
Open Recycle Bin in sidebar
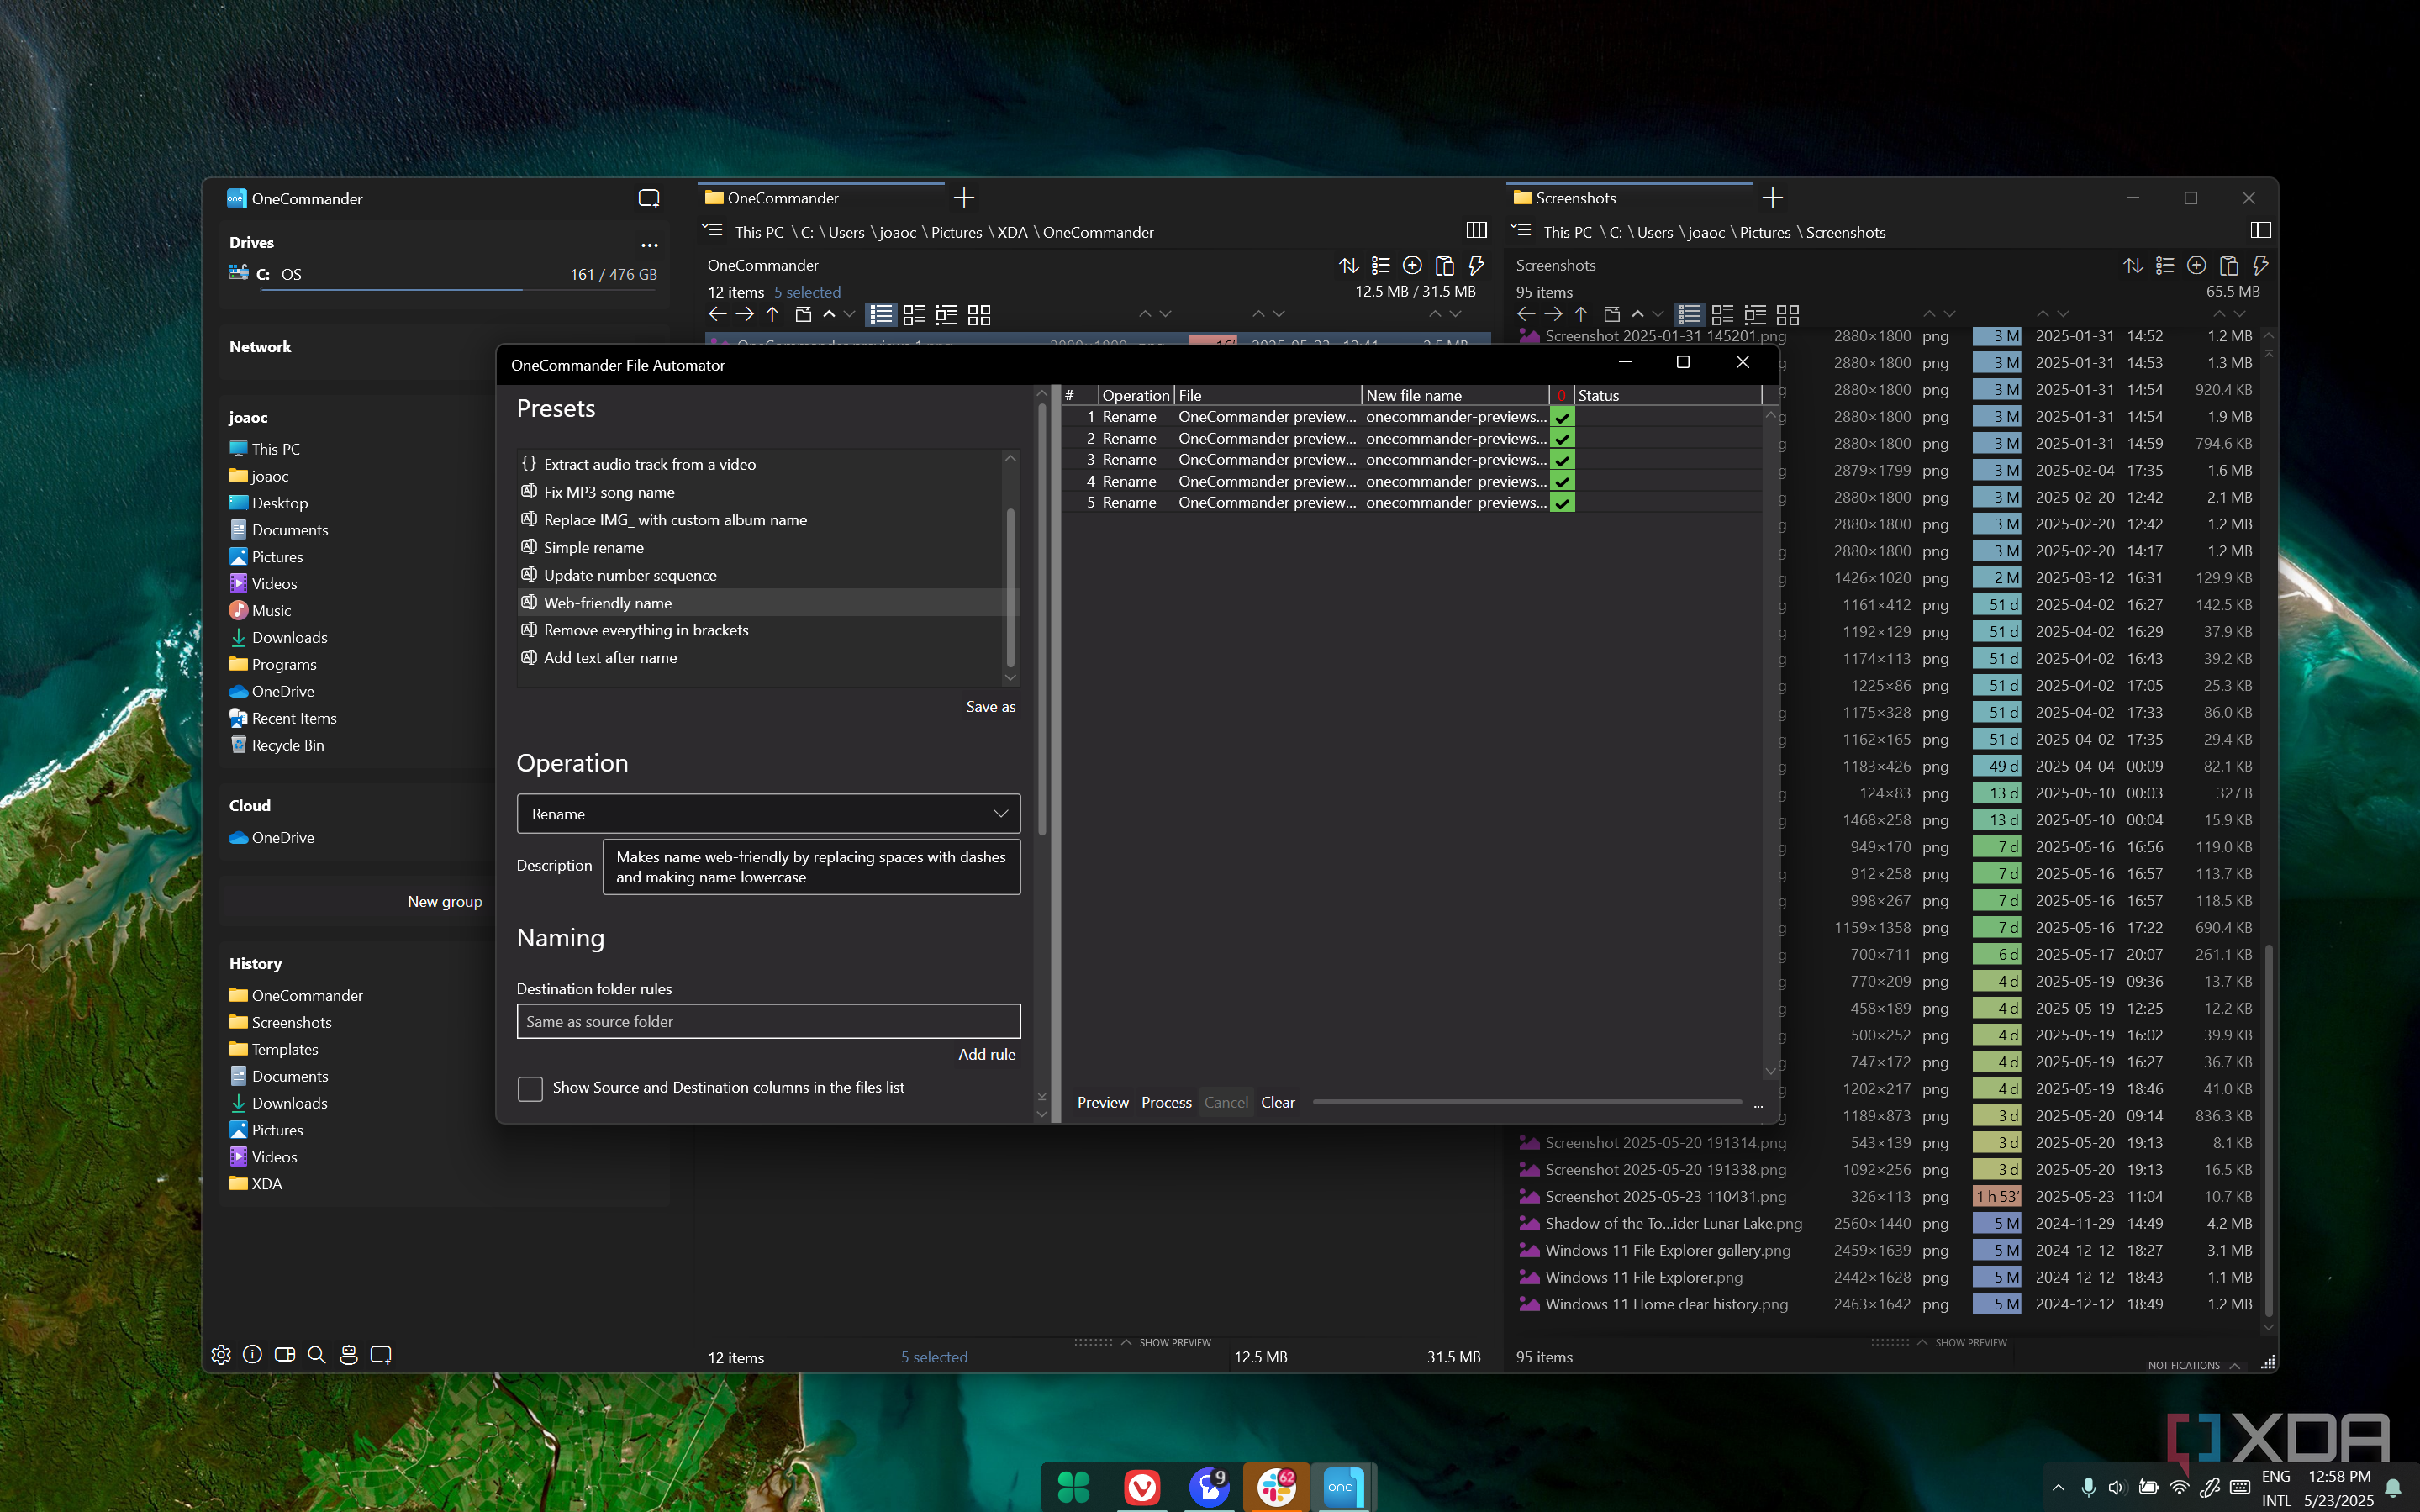tap(287, 745)
